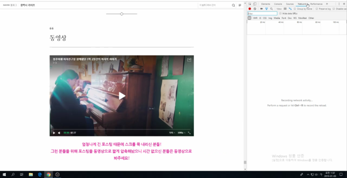Check the Hide data URLs checkbox

(280, 13)
